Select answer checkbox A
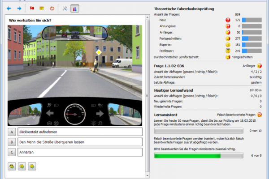This screenshot has height=179, width=269. click(11, 132)
